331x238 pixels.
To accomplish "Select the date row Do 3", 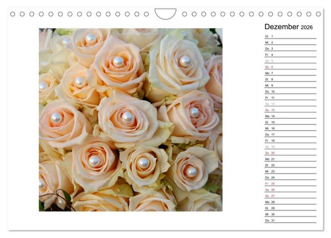I will (x=291, y=48).
